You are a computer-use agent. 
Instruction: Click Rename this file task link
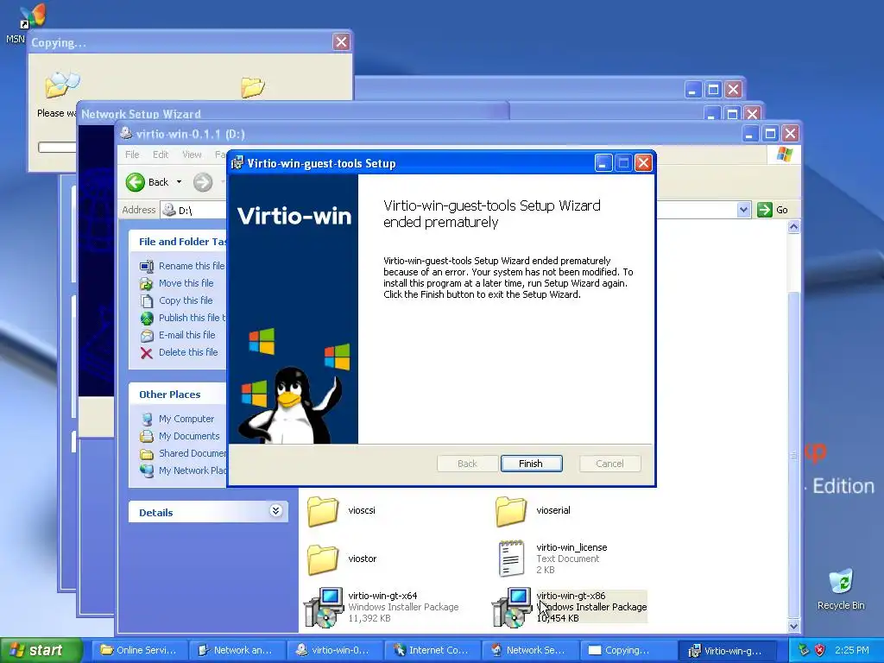coord(191,266)
